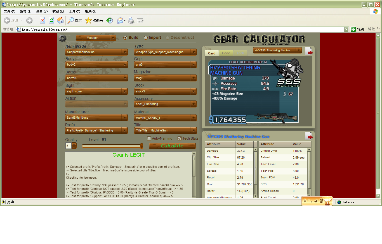382x244 pixels.
Task: Click the Quality number field
Action: (x=69, y=146)
